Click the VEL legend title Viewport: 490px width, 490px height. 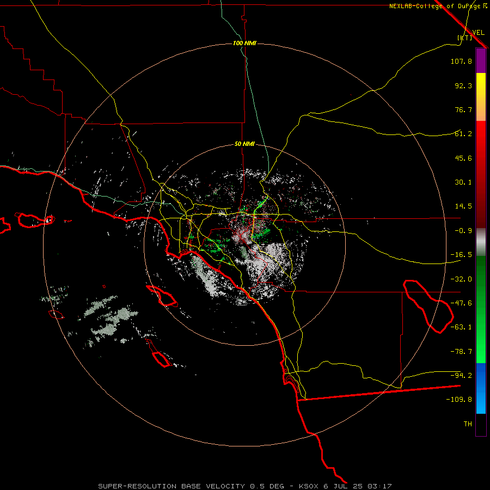[478, 33]
